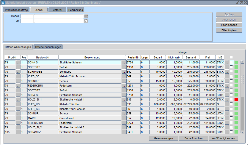Viewport: 248px width, 145px height.
Task: Click the Filter löschen button
Action: pos(229,25)
